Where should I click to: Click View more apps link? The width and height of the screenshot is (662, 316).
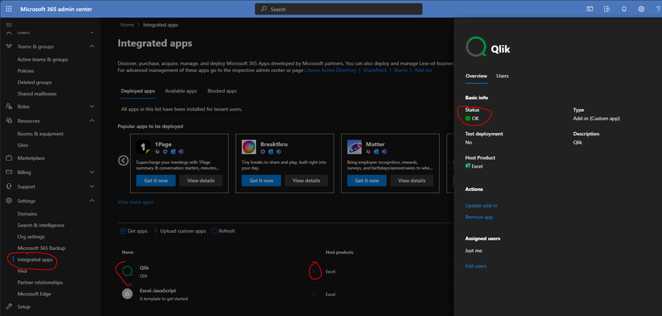135,203
